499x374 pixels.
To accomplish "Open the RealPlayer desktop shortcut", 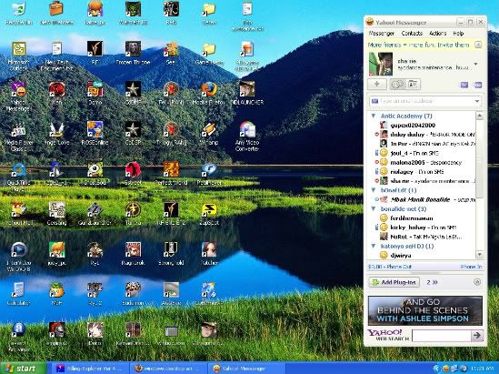I will [x=209, y=174].
